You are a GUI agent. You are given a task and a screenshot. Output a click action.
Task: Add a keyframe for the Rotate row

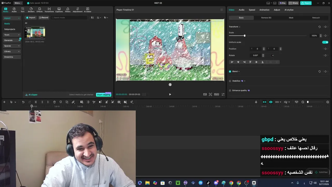(326, 55)
